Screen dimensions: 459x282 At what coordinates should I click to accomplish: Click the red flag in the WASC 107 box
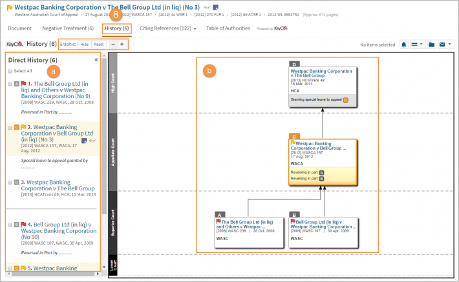293,221
